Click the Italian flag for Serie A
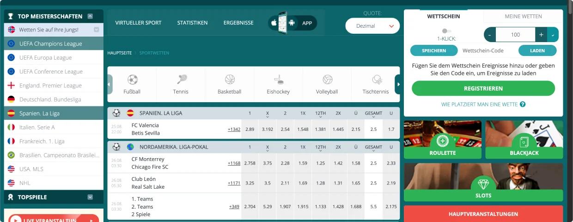The width and height of the screenshot is (573, 222). 12,127
